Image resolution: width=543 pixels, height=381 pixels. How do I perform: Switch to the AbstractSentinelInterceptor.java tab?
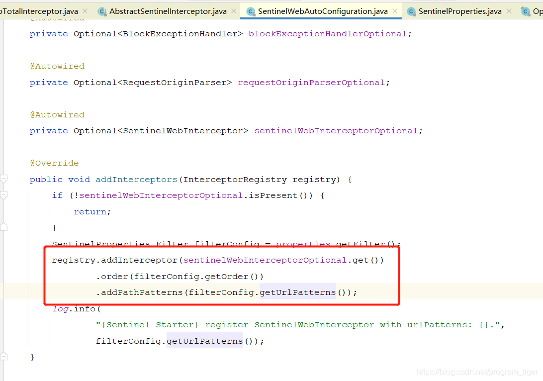pos(168,11)
